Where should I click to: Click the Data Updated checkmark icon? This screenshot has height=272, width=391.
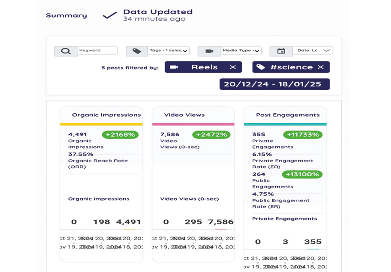[x=110, y=15]
